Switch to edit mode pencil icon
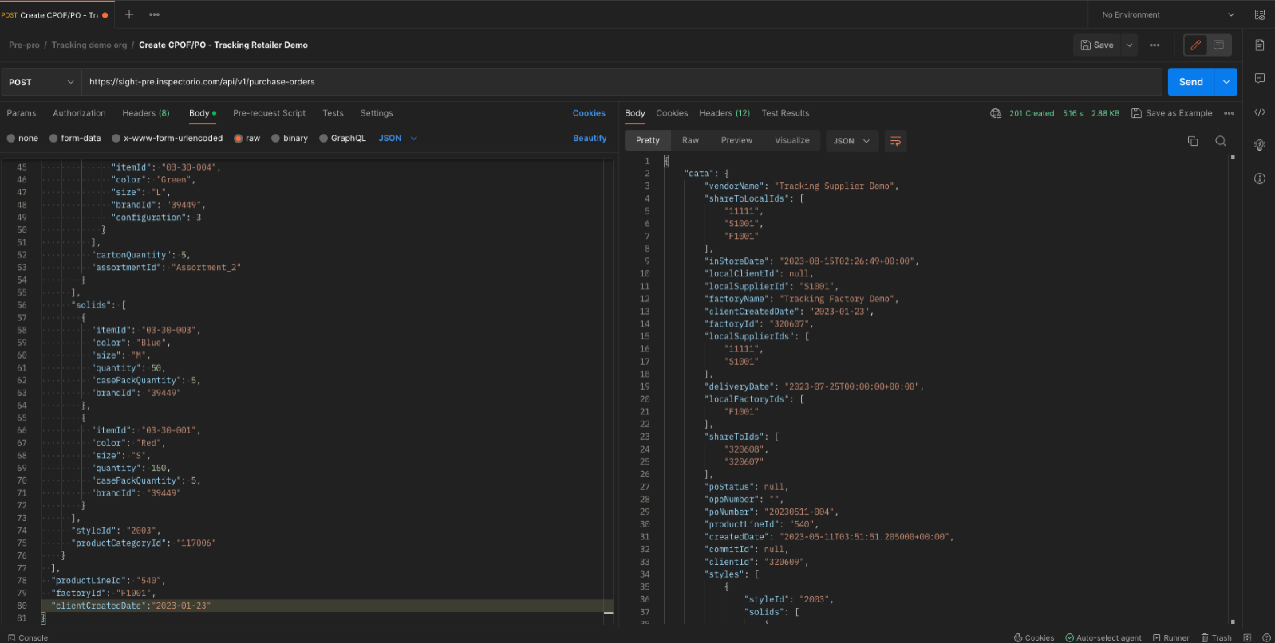1275x643 pixels. click(x=1195, y=45)
